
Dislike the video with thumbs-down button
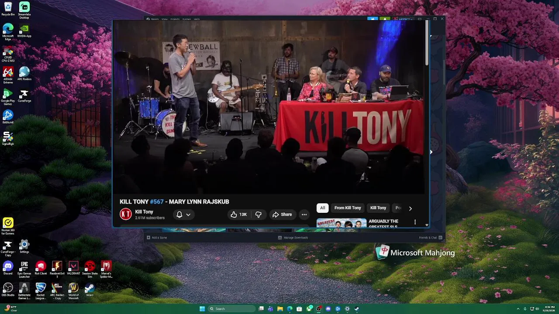(x=258, y=214)
